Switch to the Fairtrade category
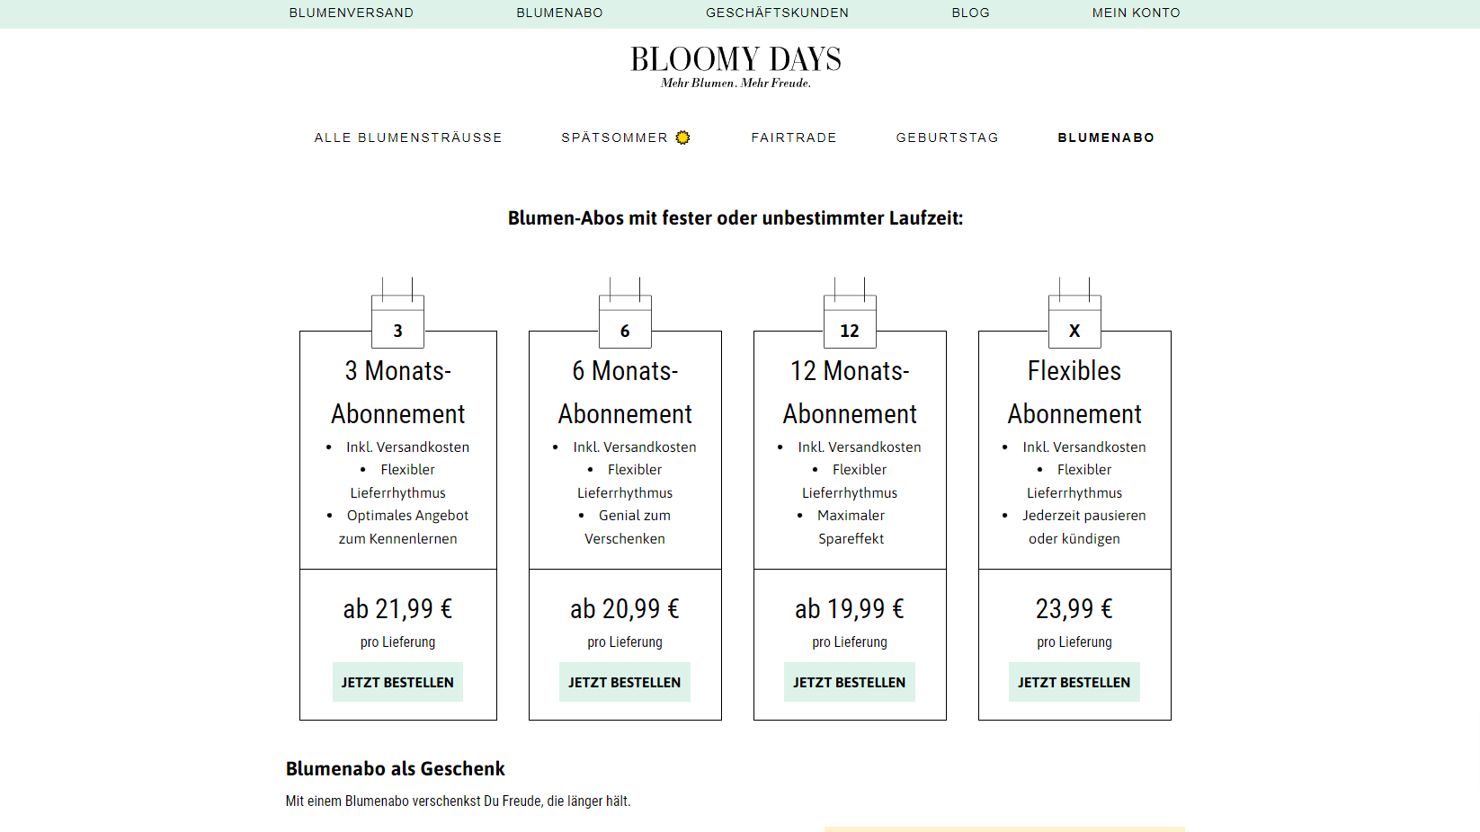 point(793,137)
